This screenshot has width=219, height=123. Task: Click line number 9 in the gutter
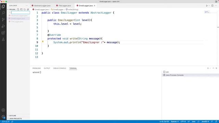tap(37, 42)
